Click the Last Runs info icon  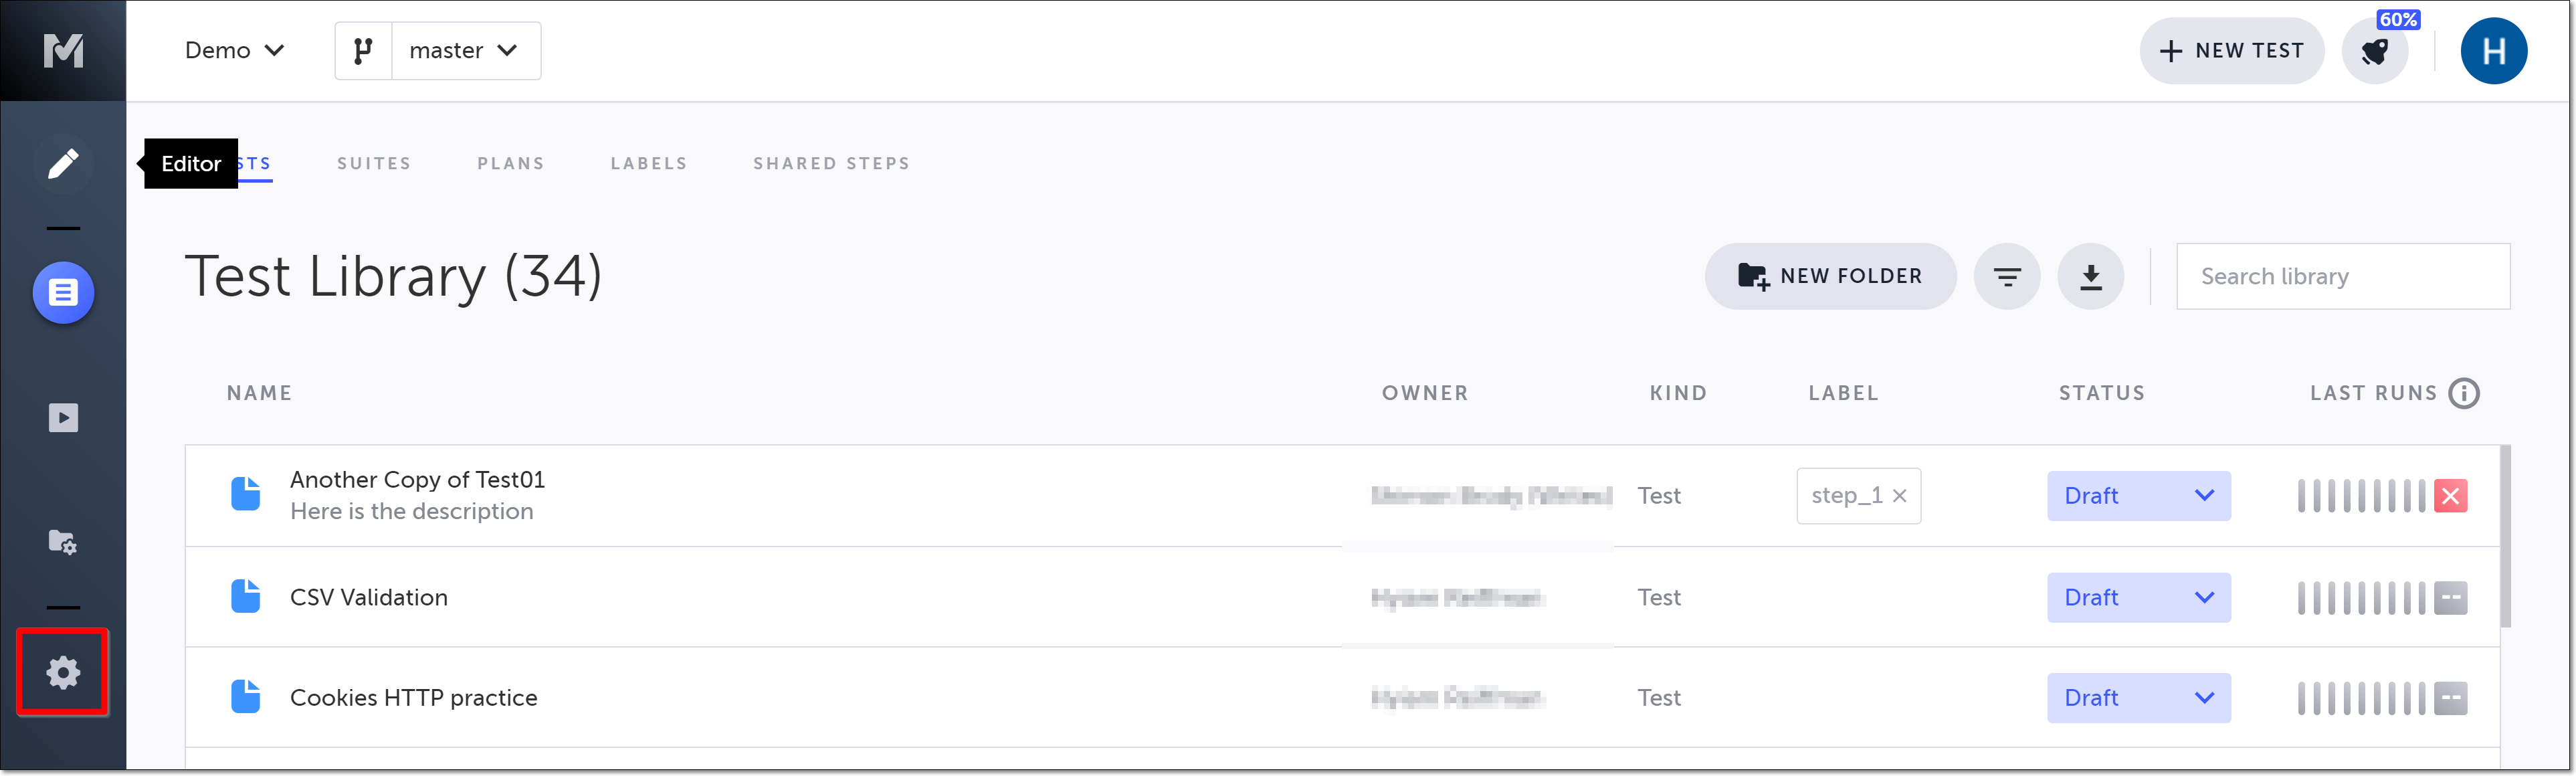click(x=2464, y=393)
